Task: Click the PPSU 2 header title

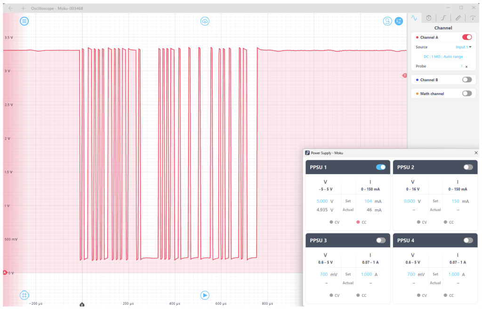Action: click(x=405, y=167)
